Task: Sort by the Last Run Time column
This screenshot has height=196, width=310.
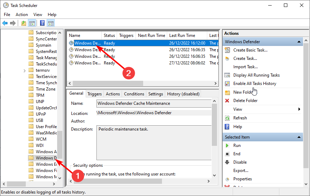Action: 187,36
